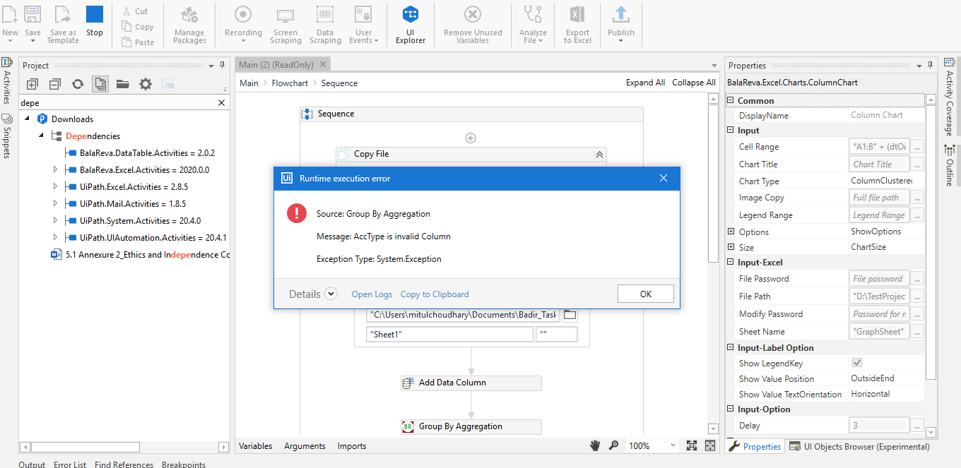961x468 pixels.
Task: Open the New file dropdown
Action: pos(11,41)
